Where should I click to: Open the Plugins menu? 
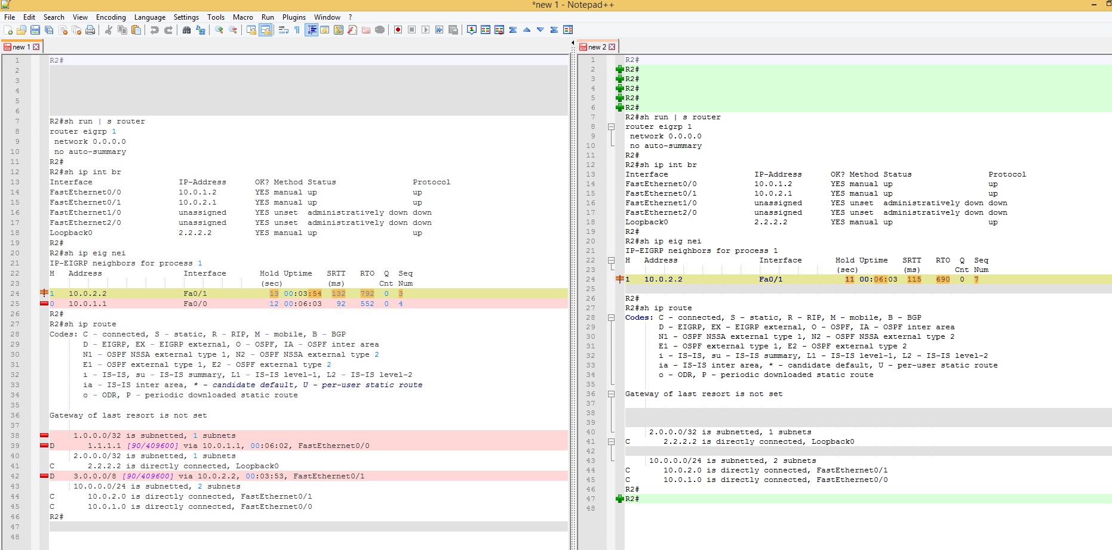coord(294,17)
